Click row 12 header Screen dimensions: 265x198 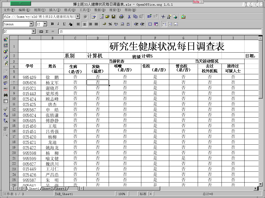click(14, 110)
